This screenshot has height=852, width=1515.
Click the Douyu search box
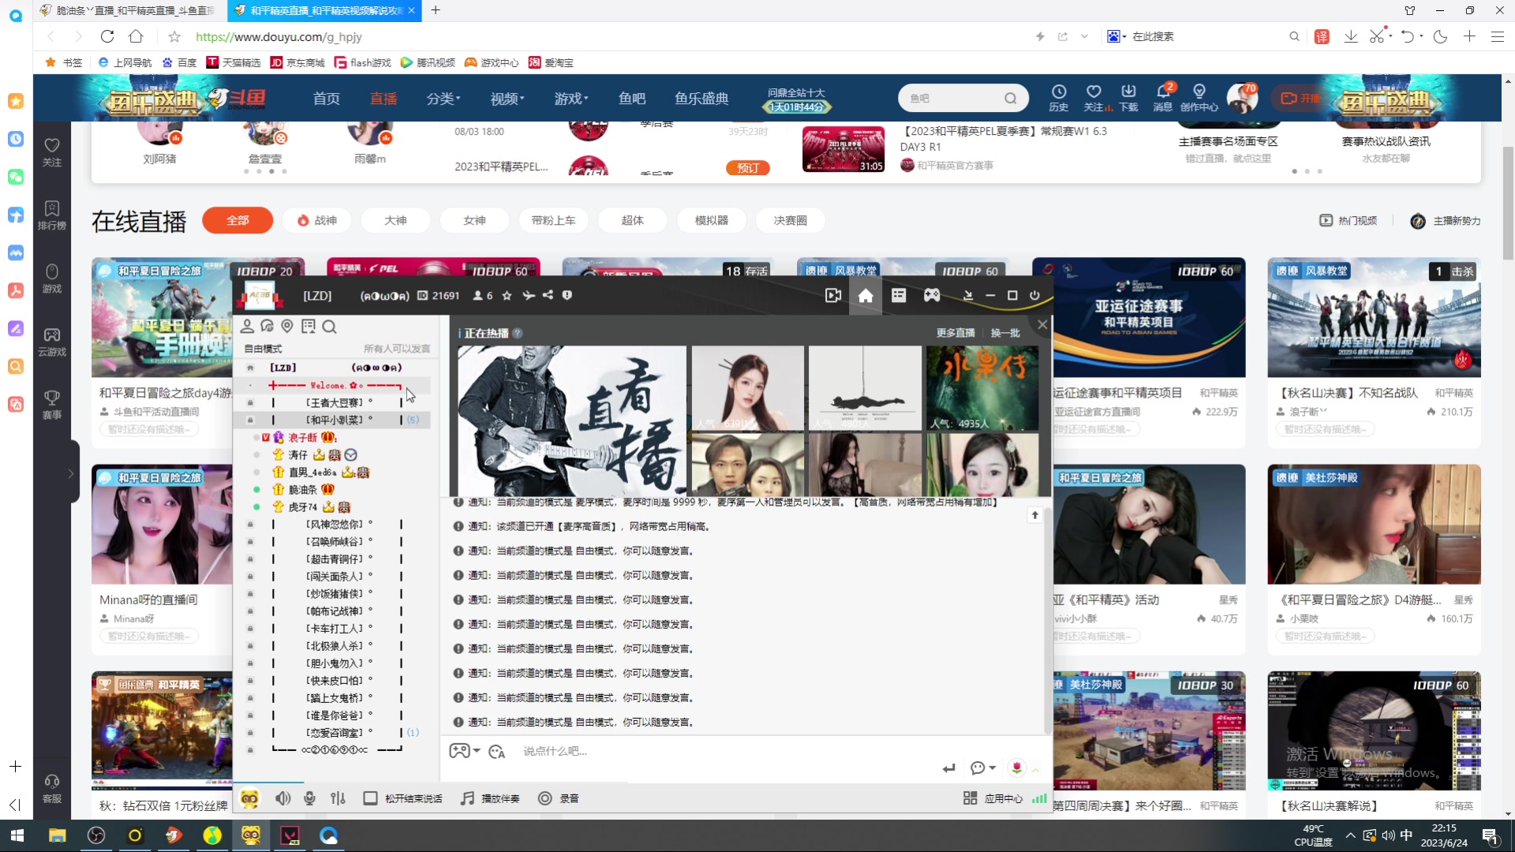[963, 98]
